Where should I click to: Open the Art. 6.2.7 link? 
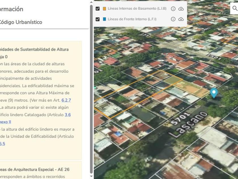pyautogui.click(x=66, y=100)
